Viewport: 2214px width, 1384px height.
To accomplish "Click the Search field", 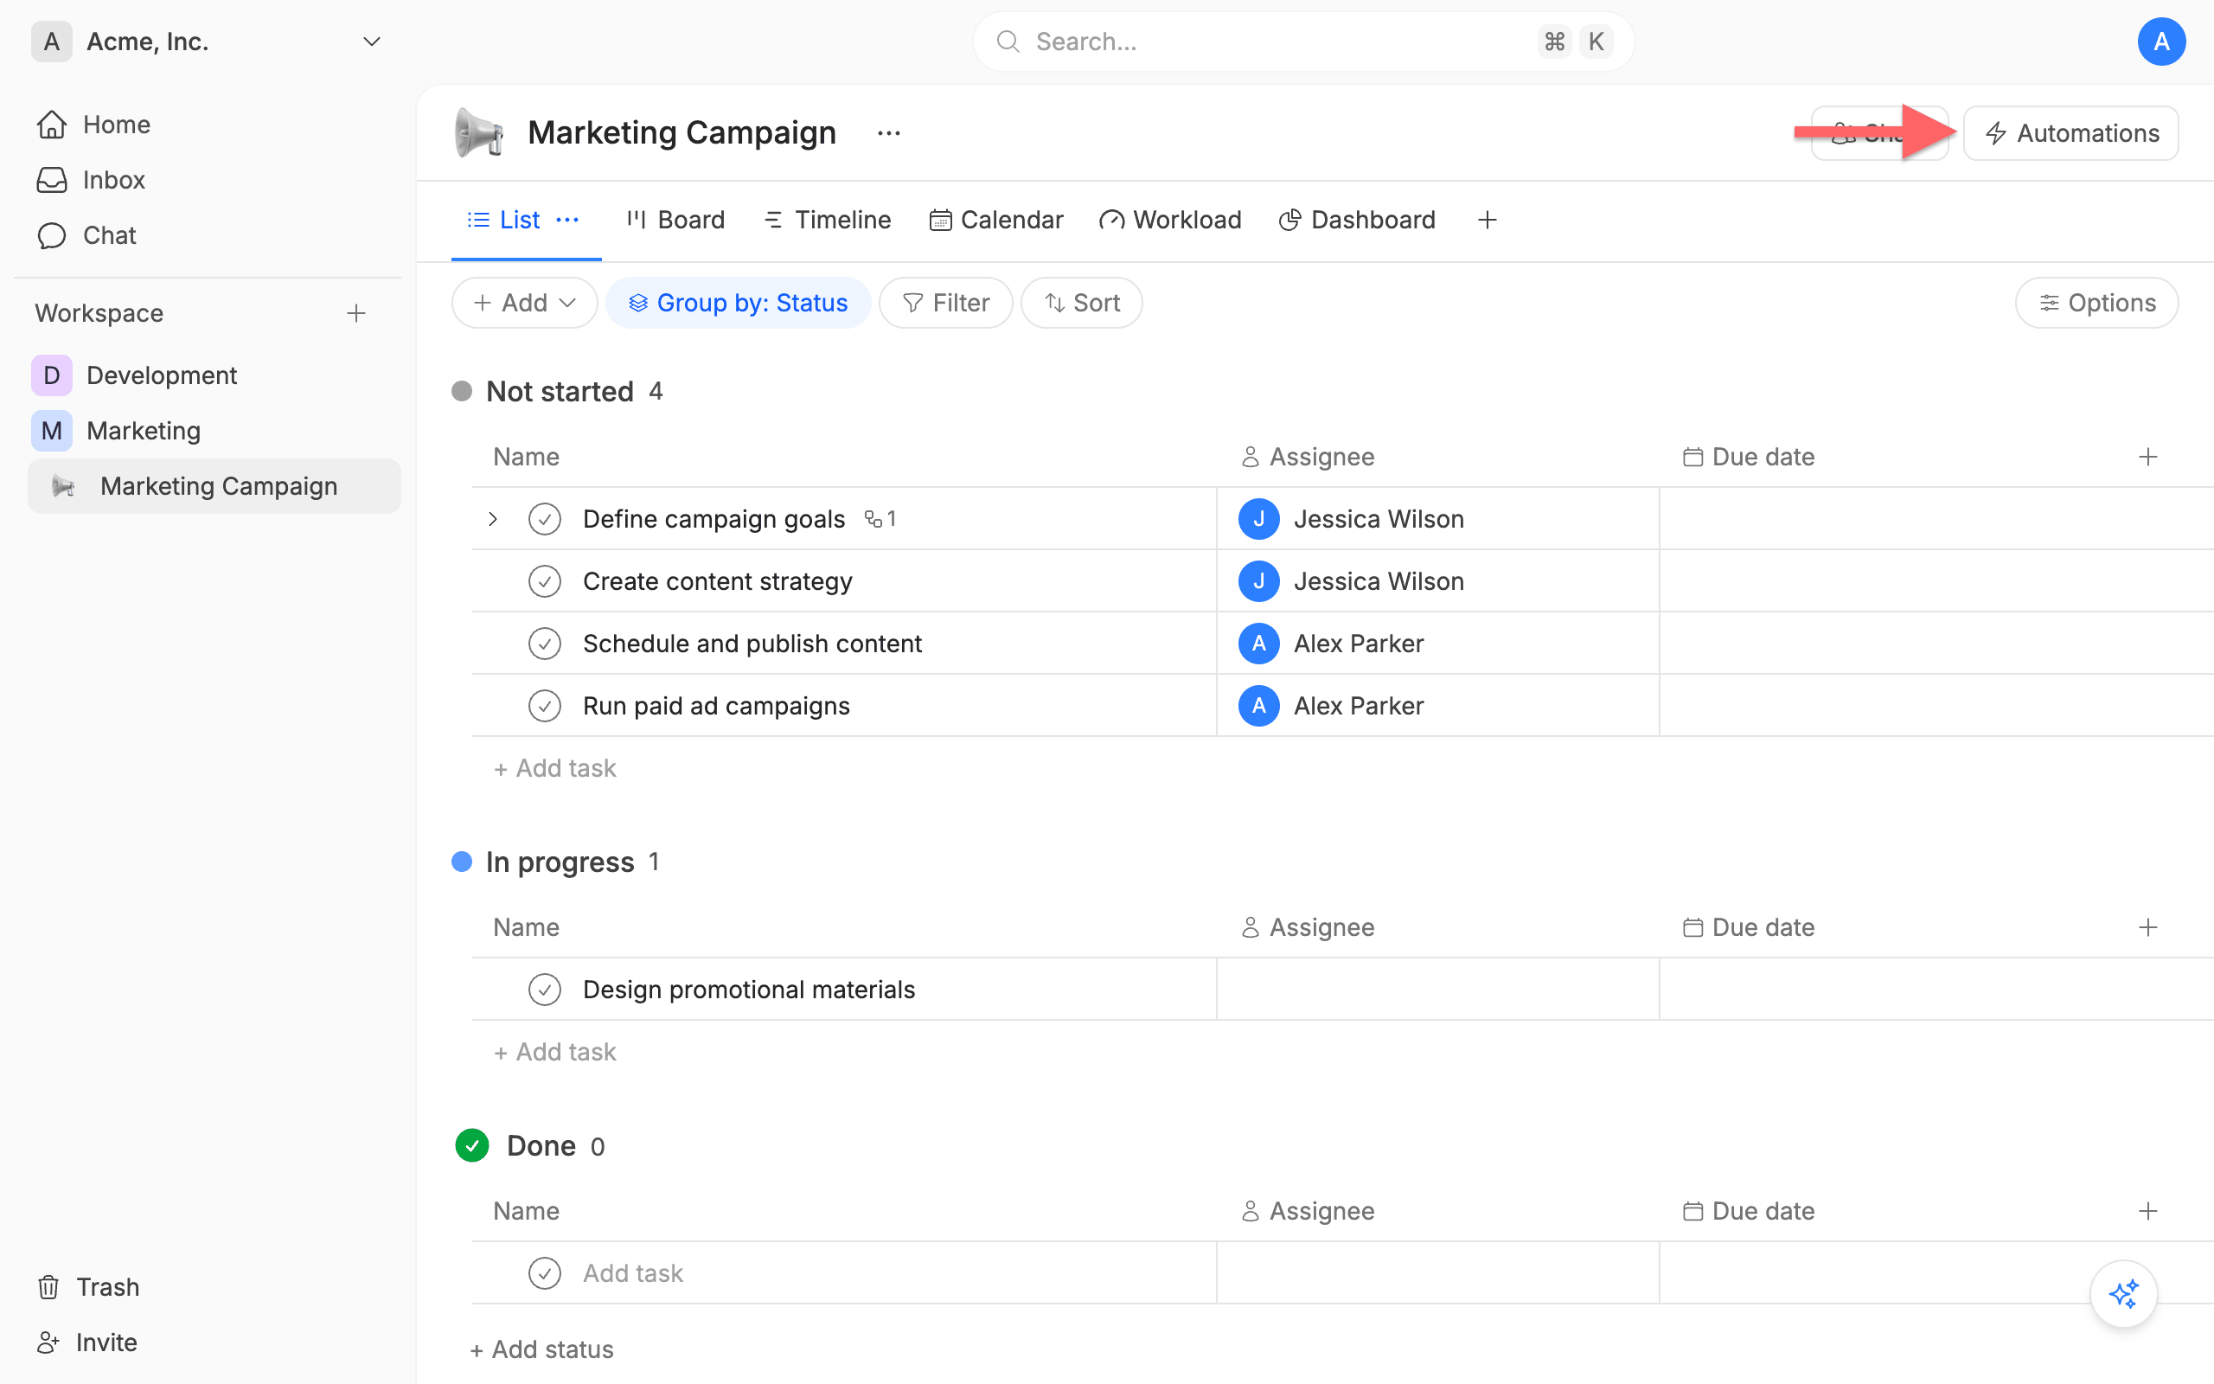I will [x=1302, y=42].
